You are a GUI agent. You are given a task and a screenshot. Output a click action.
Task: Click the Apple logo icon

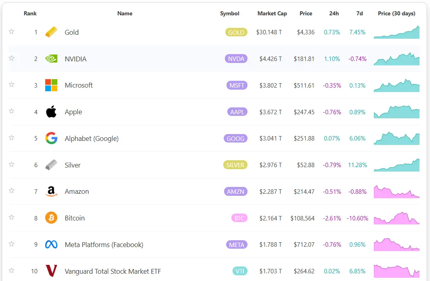[x=51, y=112]
